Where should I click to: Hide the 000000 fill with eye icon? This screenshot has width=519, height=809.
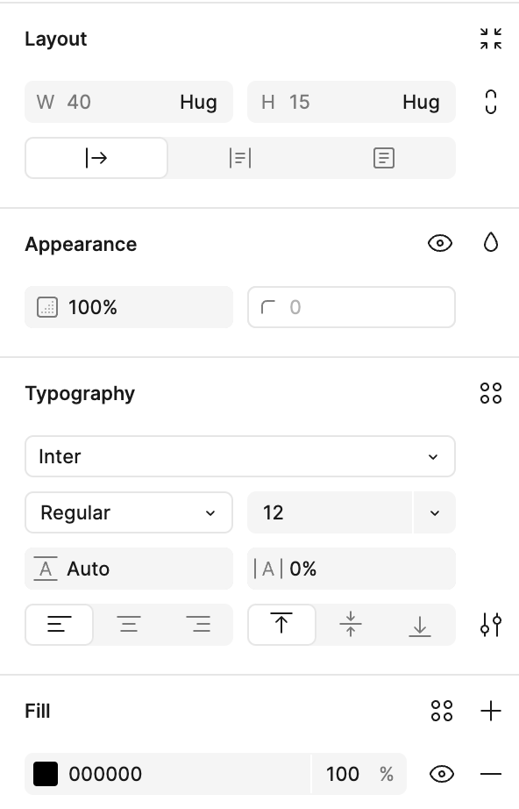(x=442, y=774)
